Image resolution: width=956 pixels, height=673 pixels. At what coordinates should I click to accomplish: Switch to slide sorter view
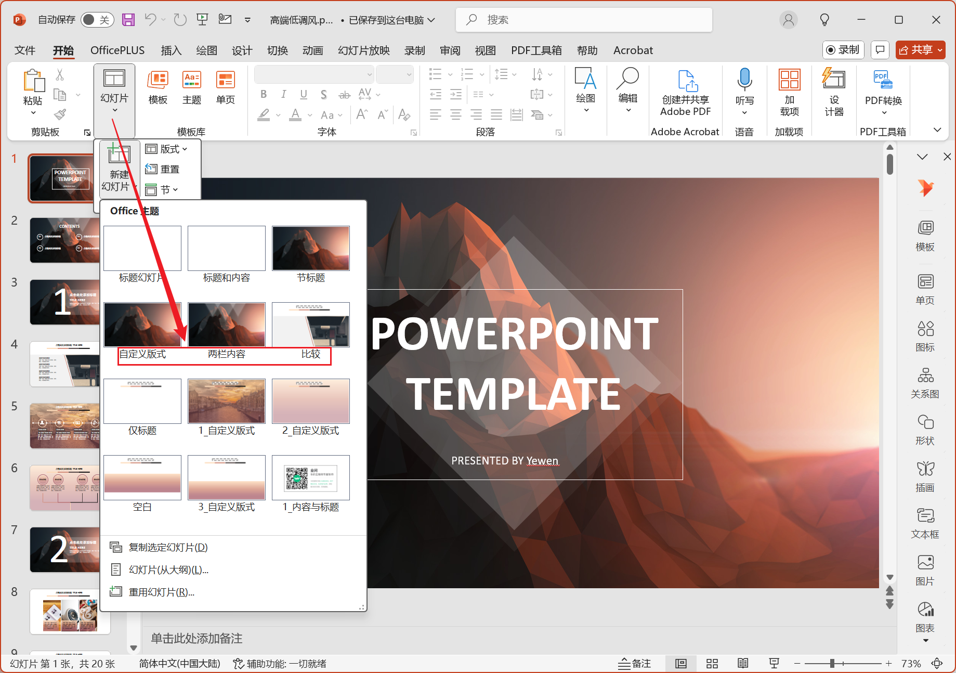click(x=712, y=664)
